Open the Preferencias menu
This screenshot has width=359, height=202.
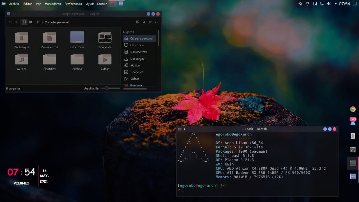tap(73, 4)
